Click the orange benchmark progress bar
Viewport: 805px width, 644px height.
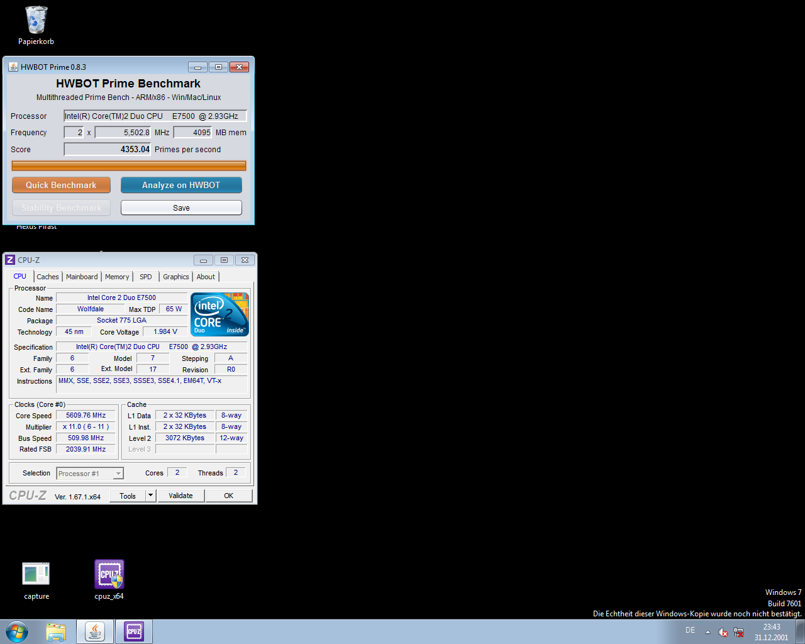[x=129, y=165]
